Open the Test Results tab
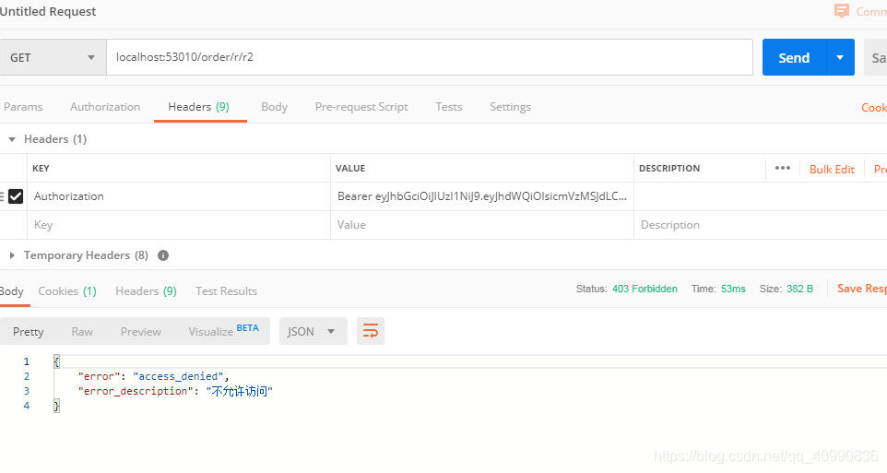This screenshot has width=887, height=473. 226,291
